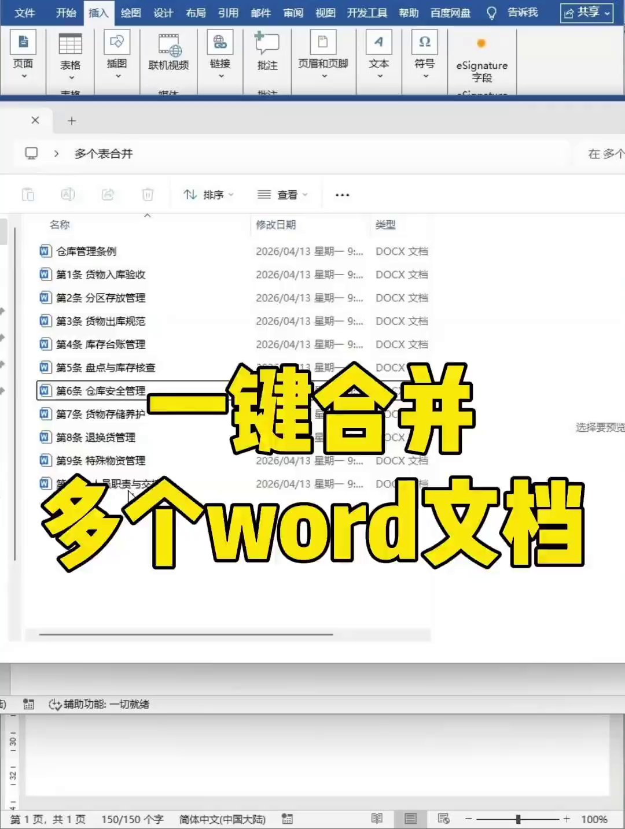Open the 插图 (Illustrations) group icon
The height and width of the screenshot is (829, 625).
[x=117, y=42]
